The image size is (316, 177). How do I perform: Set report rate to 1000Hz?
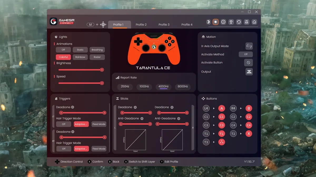[x=144, y=87]
